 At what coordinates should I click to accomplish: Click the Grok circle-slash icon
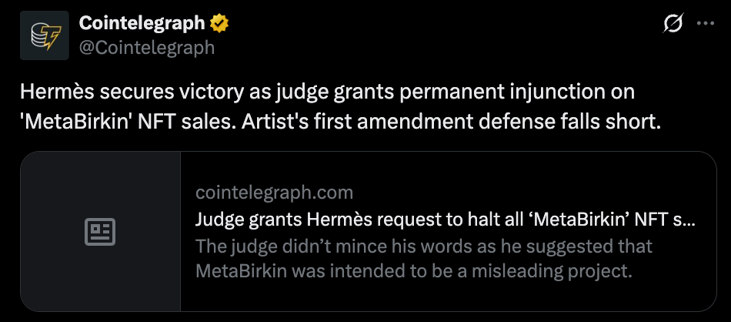(x=671, y=24)
